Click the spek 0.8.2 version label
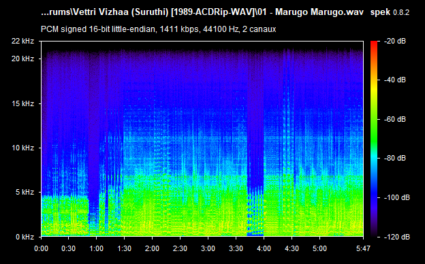The image size is (425, 264). click(390, 12)
